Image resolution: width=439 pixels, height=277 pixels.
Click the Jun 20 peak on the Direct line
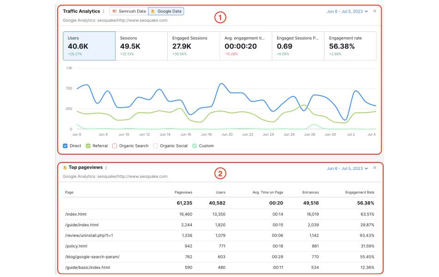coord(221,84)
